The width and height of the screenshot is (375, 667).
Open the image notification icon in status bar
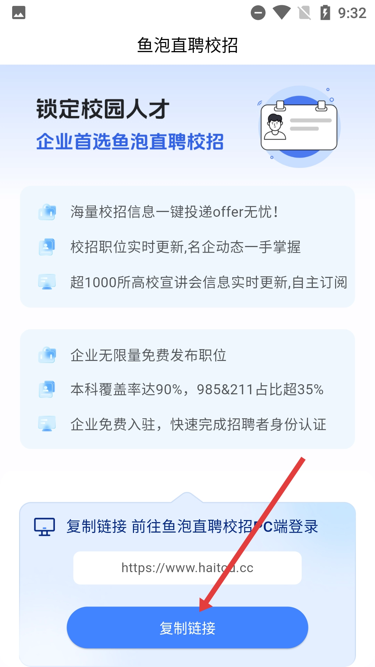[19, 13]
